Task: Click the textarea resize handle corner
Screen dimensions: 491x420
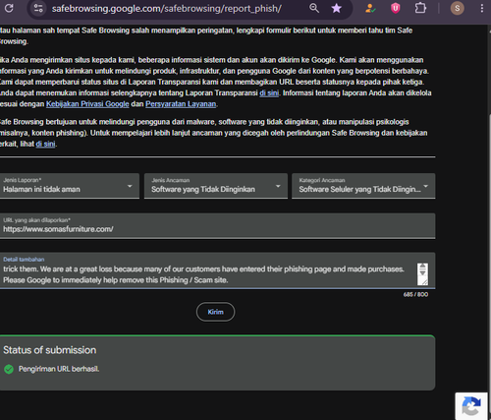Action: click(x=424, y=281)
